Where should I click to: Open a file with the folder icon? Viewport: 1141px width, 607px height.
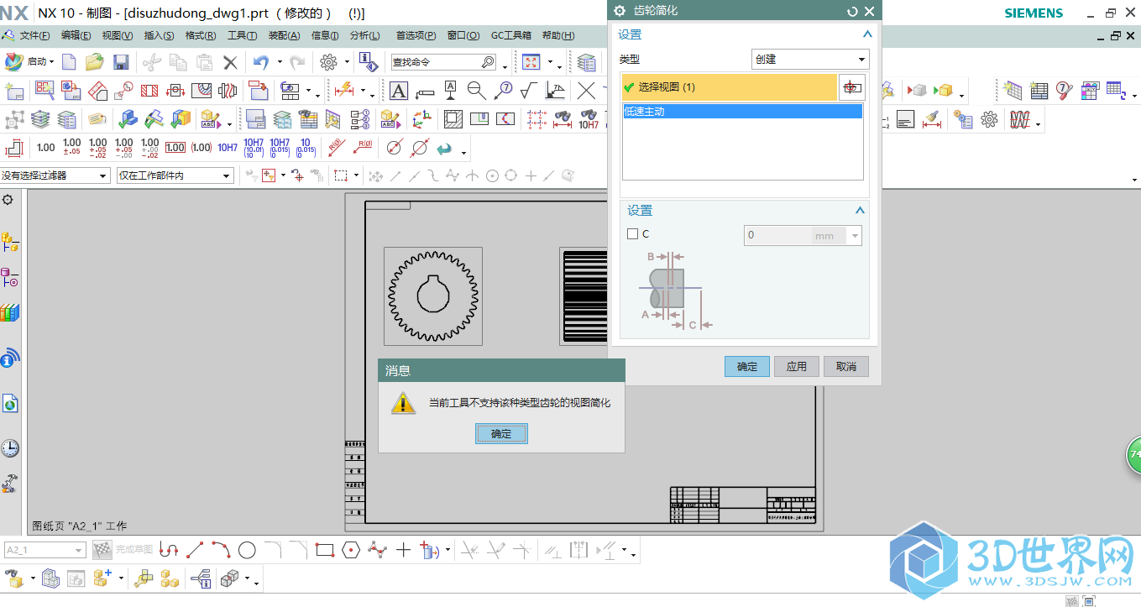pyautogui.click(x=94, y=61)
